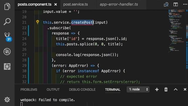Viewport: 188px width, 106px height.
Task: Open the Source Control view with the 31 badge
Action: click(8, 37)
